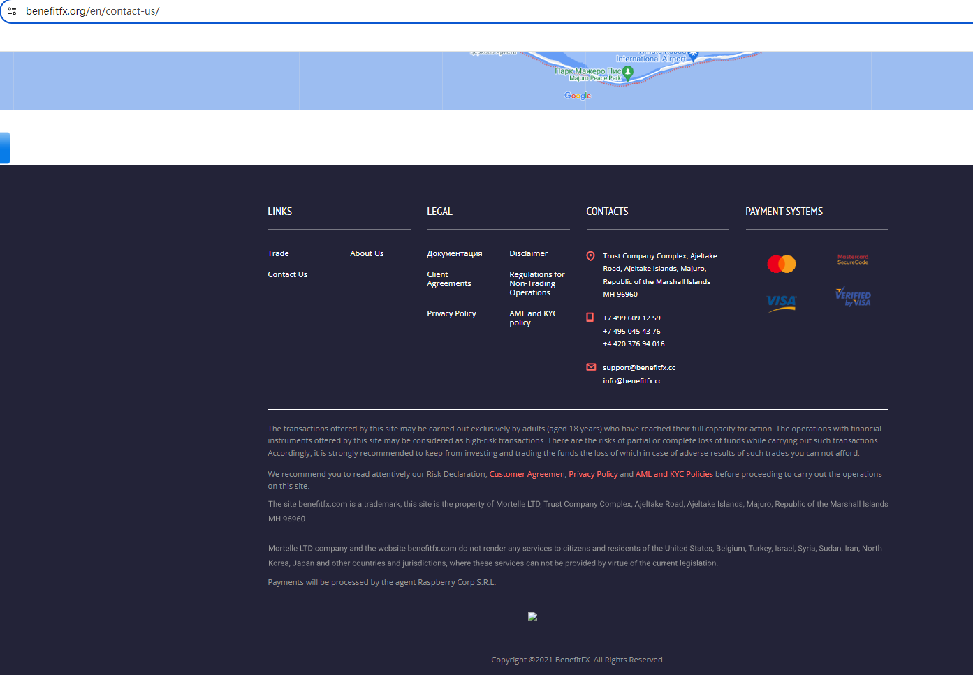The image size is (973, 675).
Task: Open the Документация legal link
Action: 454,253
